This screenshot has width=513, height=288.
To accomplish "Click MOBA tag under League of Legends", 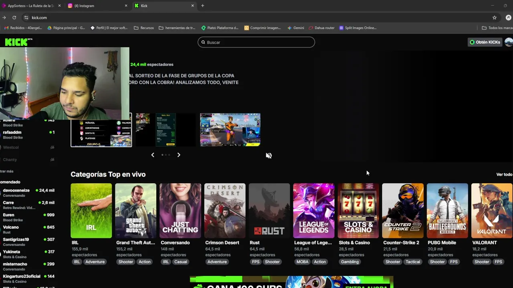I will point(302,262).
